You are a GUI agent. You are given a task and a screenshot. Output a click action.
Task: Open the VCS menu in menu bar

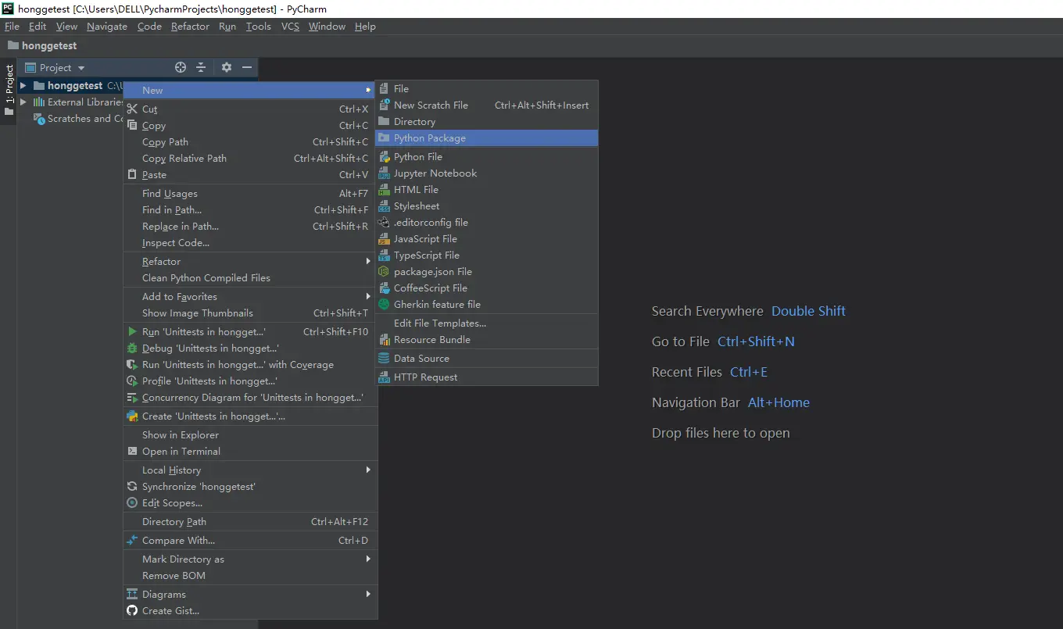point(290,27)
